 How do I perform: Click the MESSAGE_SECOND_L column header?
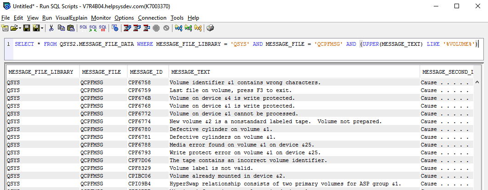(x=447, y=72)
